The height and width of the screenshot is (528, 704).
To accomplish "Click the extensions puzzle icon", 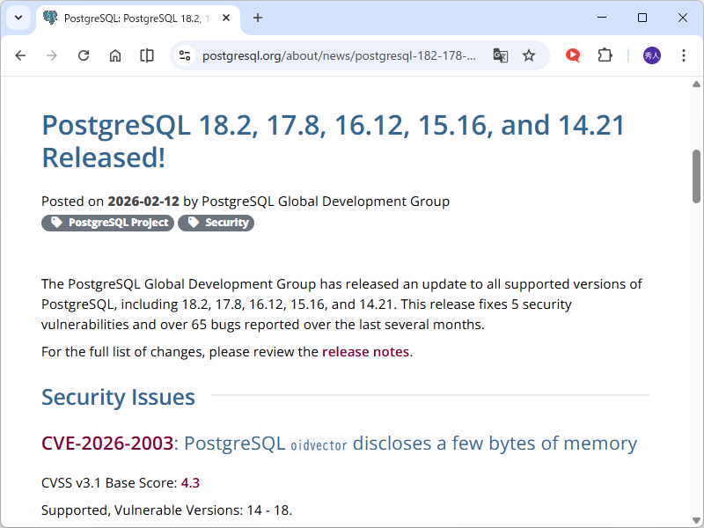I will (x=605, y=55).
